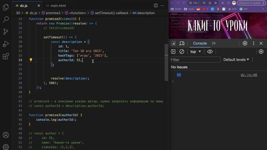This screenshot has width=267, height=150.
Task: Close the dz.js editor tab
Action: [x=39, y=5]
